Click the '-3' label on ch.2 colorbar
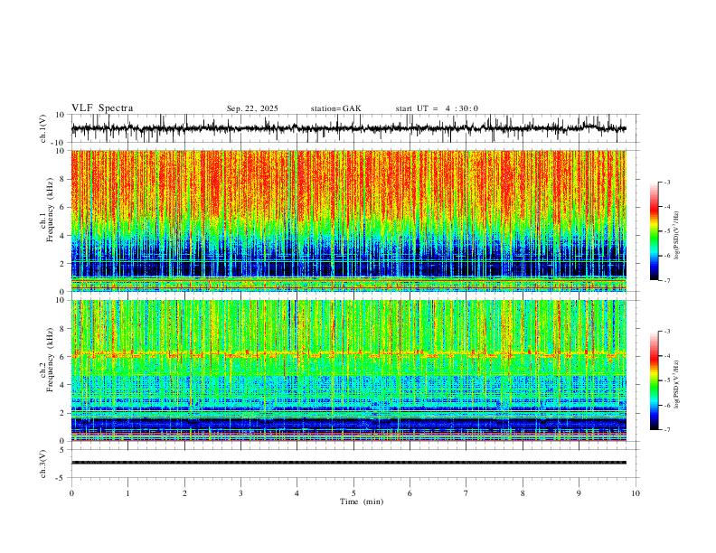 [667, 332]
